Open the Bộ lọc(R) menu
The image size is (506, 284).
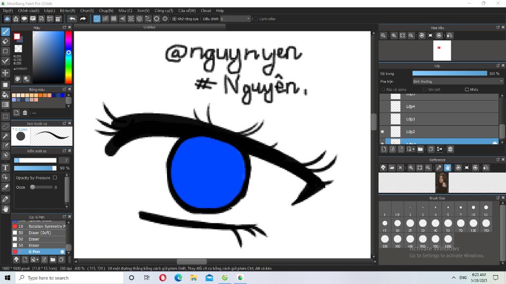67,10
